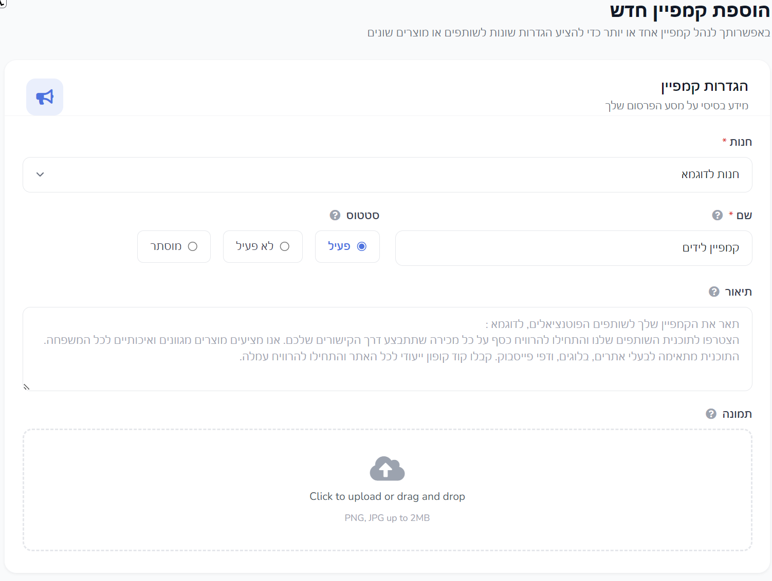Click the חנות field label
772x581 pixels.
(x=740, y=142)
